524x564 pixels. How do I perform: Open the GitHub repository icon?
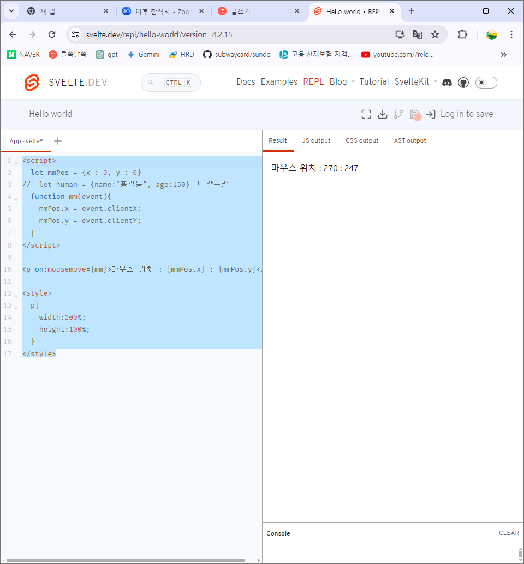[x=463, y=83]
